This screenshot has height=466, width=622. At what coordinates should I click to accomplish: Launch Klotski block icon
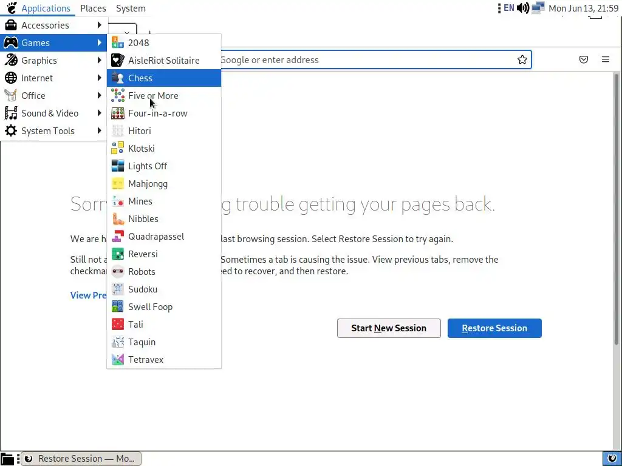pos(117,148)
